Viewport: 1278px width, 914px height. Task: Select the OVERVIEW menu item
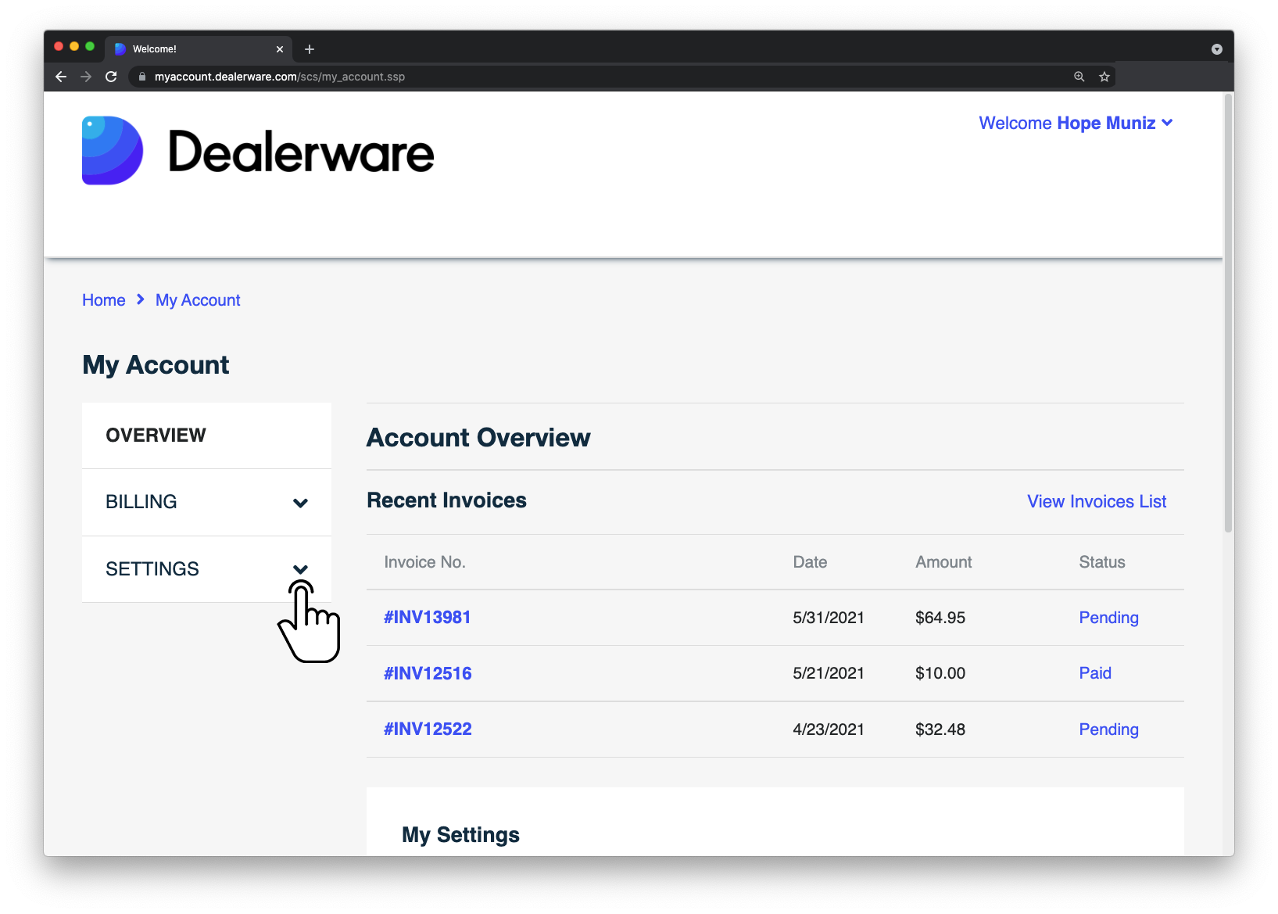(x=206, y=435)
